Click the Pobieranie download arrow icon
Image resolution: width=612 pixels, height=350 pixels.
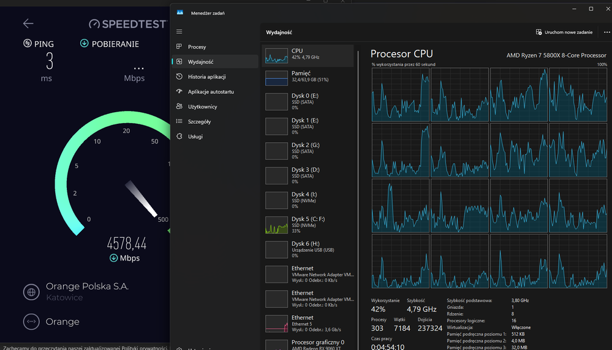coord(85,44)
